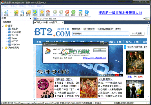Open the 选项(O) menu
151x105 pixels.
[23, 6]
